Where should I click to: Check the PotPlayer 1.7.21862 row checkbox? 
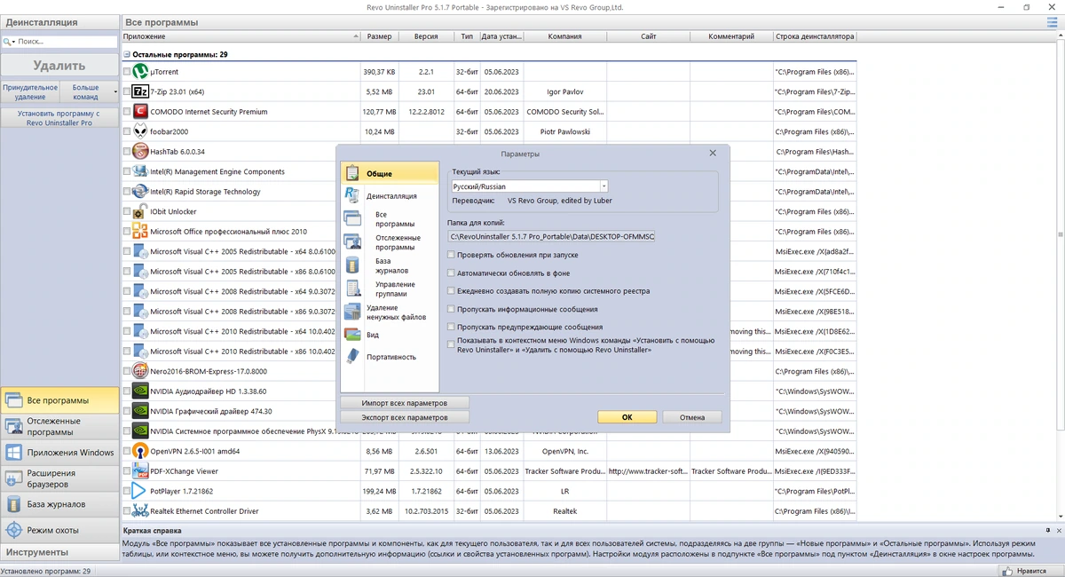coord(126,491)
